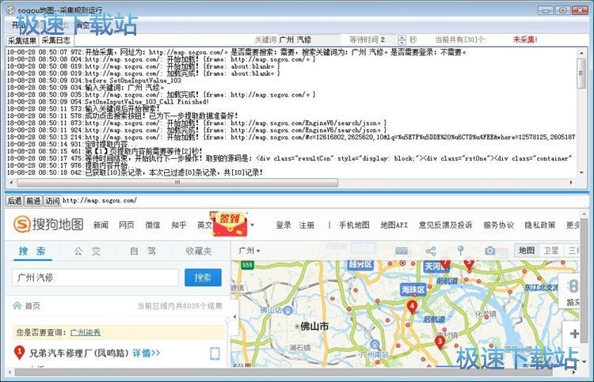The image size is (594, 382).
Task: Open the 广州染秀 suggestion link
Action: [86, 332]
